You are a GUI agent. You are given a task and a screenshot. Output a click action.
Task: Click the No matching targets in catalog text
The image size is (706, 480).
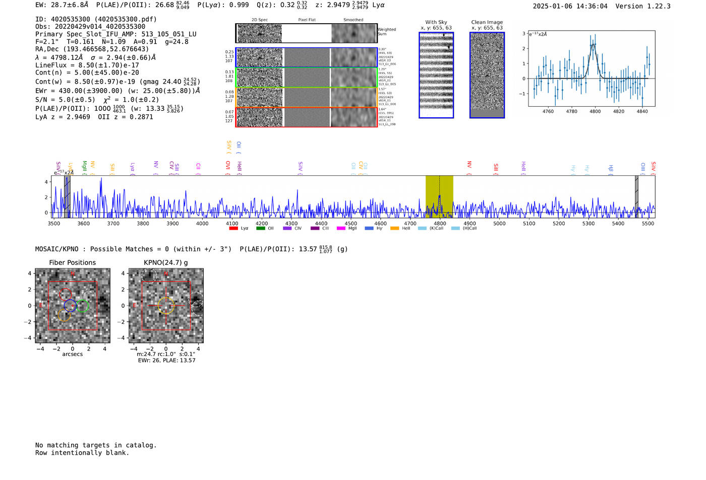point(96,445)
